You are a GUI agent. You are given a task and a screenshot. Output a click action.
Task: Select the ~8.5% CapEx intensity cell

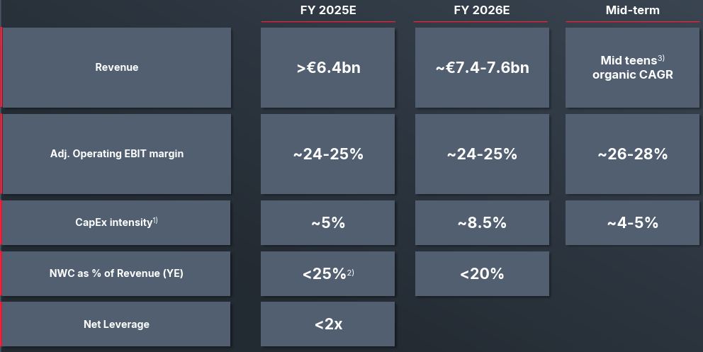pos(482,223)
